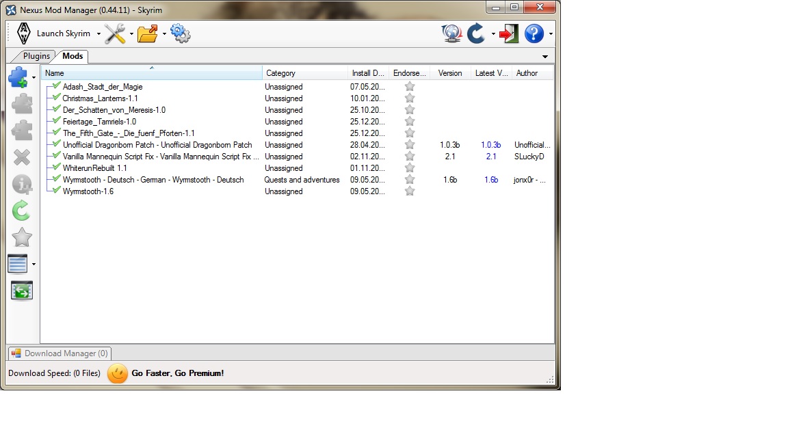Click the green refresh arrow in sidebar
Image resolution: width=788 pixels, height=443 pixels.
pos(21,211)
